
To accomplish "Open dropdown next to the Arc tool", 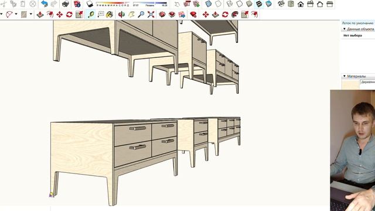I will [x=16, y=14].
